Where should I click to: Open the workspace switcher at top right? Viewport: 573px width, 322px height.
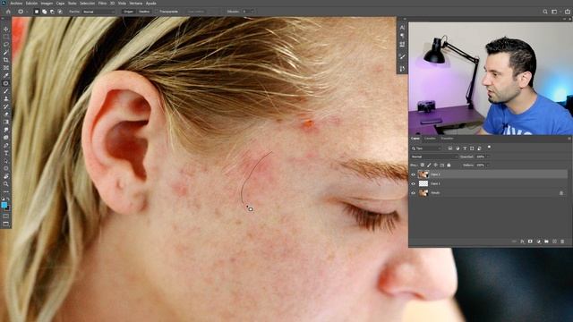tap(555, 12)
